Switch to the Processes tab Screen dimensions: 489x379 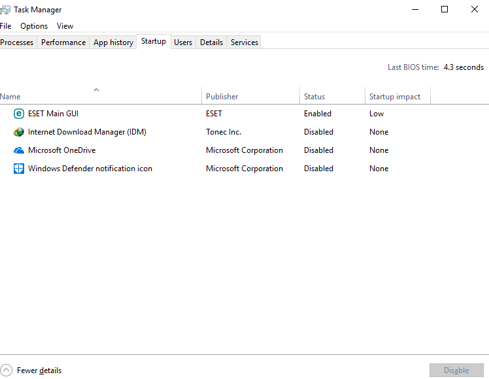[x=17, y=42]
